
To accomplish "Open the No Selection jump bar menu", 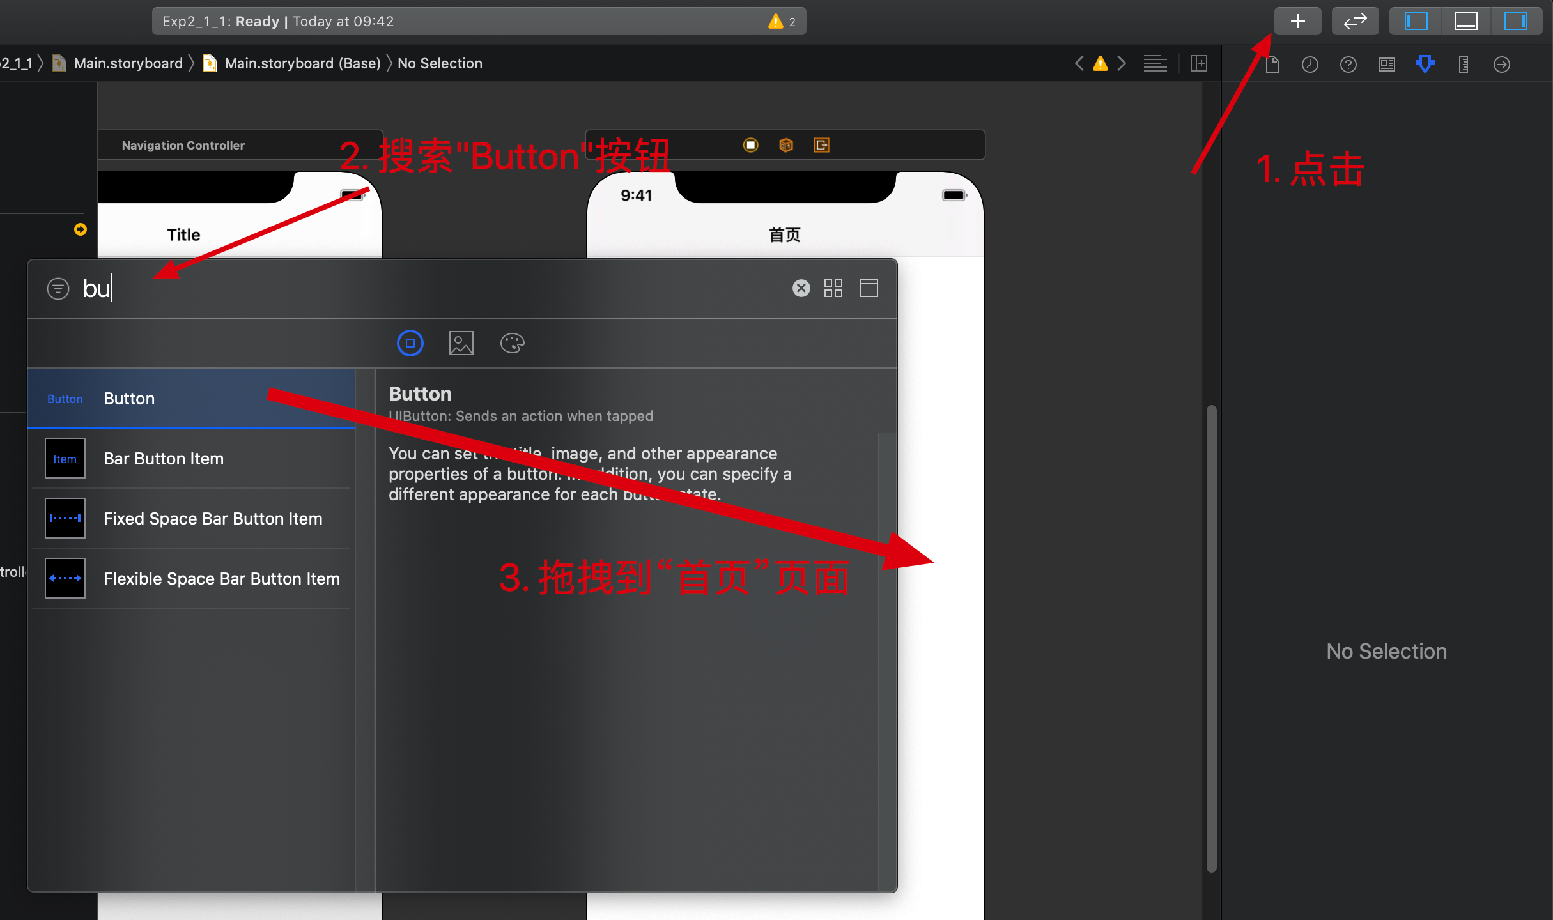I will (x=440, y=63).
